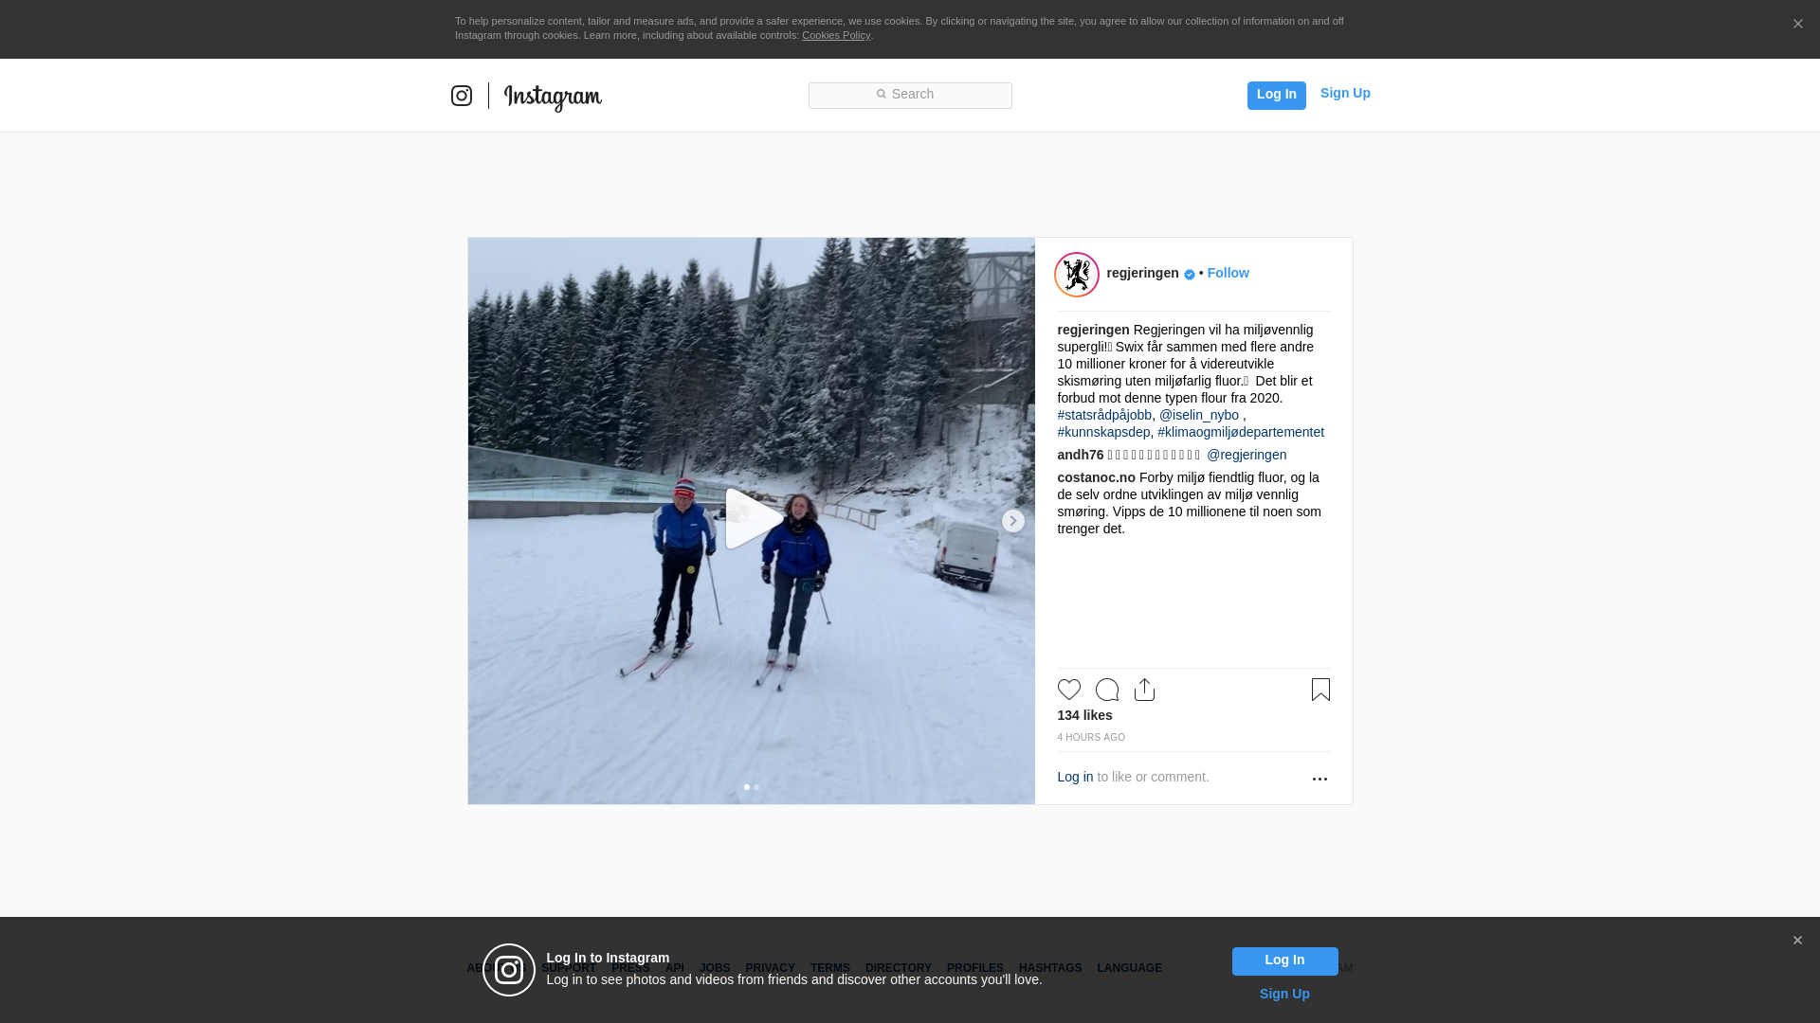Image resolution: width=1820 pixels, height=1023 pixels.
Task: Open the Cookies Policy link
Action: [836, 35]
